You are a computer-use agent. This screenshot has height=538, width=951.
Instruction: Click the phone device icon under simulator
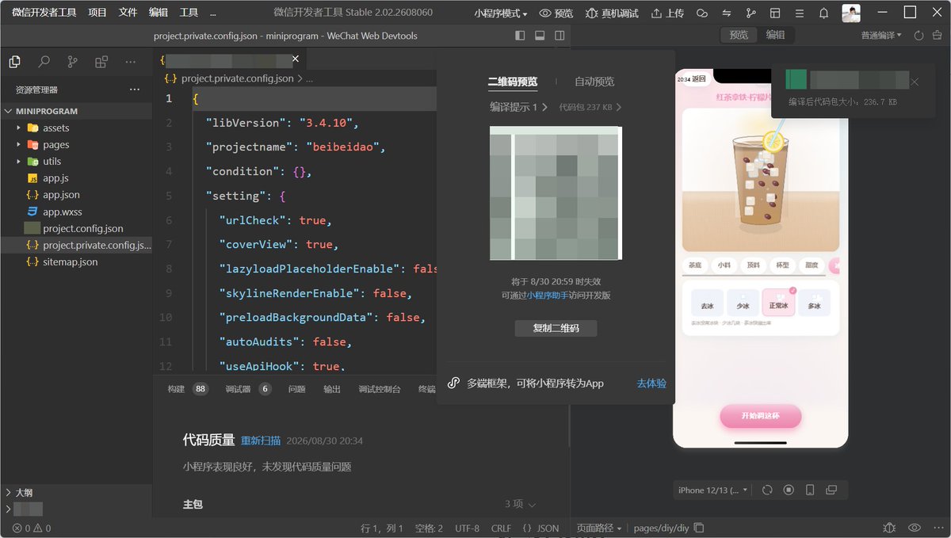point(810,490)
